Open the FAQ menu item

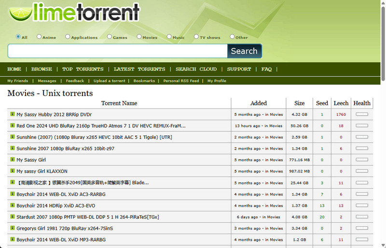coord(267,69)
